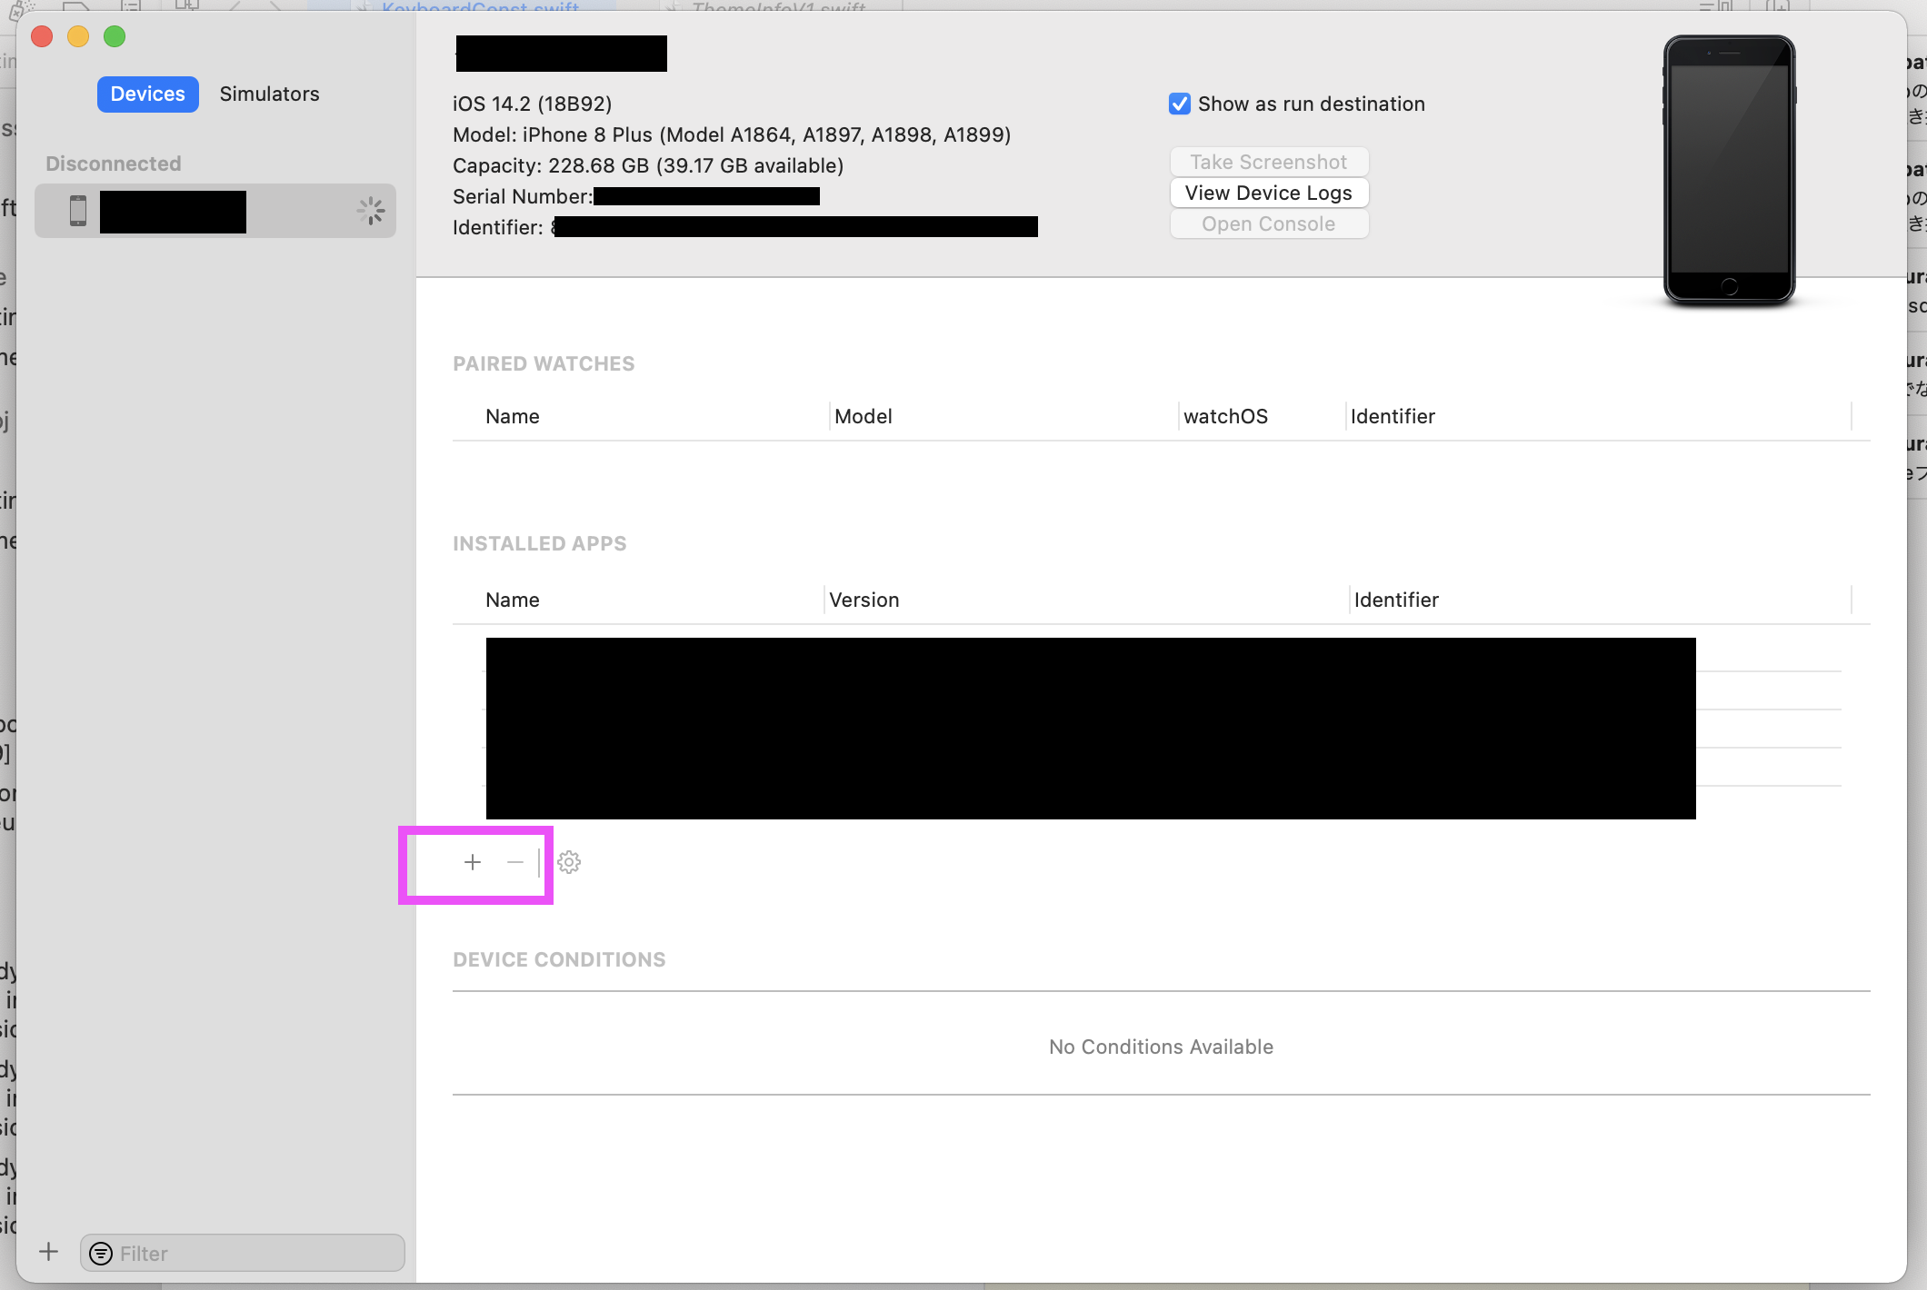Click the View Device Logs button
The width and height of the screenshot is (1927, 1290).
coord(1268,193)
